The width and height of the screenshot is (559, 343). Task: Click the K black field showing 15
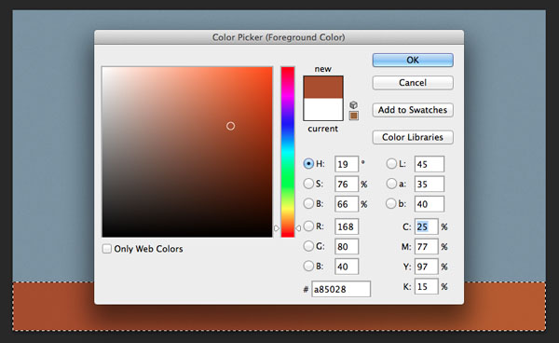(427, 286)
